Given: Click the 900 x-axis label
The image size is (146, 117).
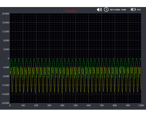Looking at the screenshot, I should 128,105.
